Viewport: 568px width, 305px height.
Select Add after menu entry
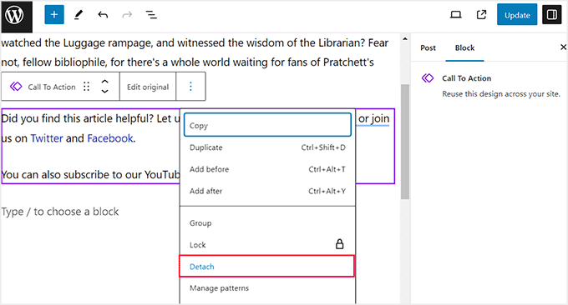tap(267, 191)
